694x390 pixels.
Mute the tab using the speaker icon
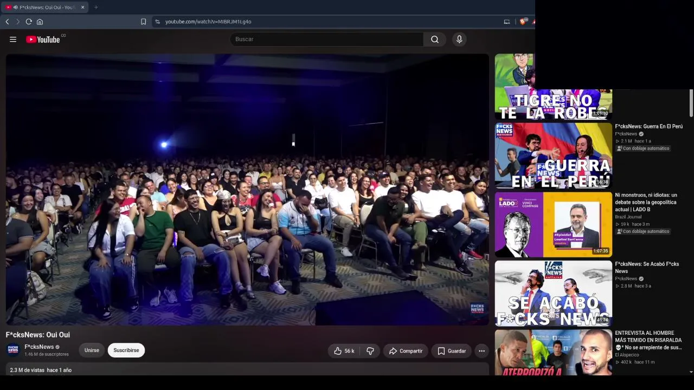[x=15, y=7]
